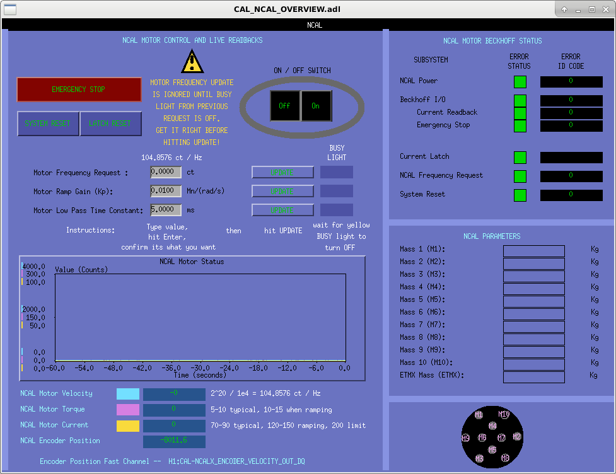The image size is (616, 474).
Task: Click the Mass 6 (M6) value field
Action: 534,314
